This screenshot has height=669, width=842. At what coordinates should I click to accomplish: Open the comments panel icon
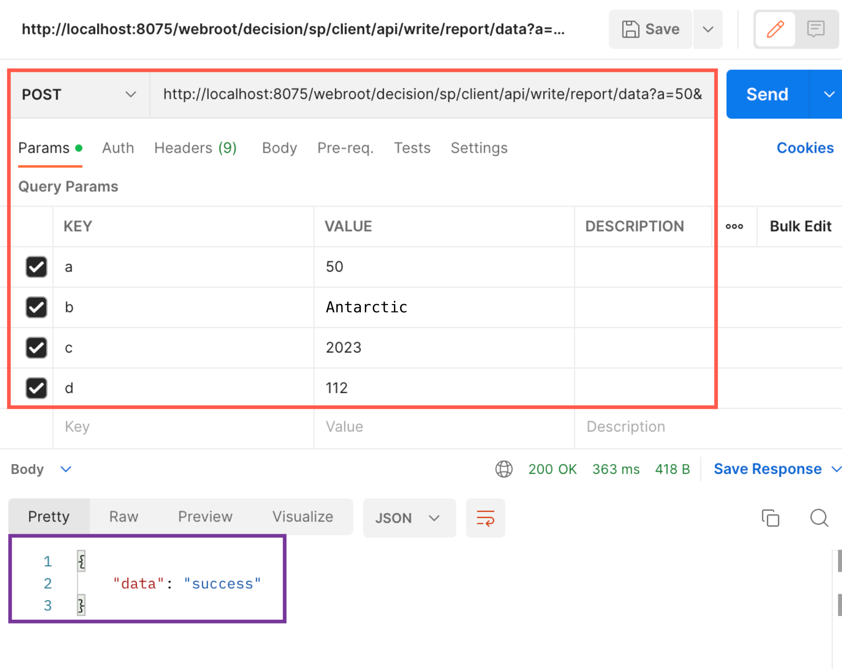point(816,29)
